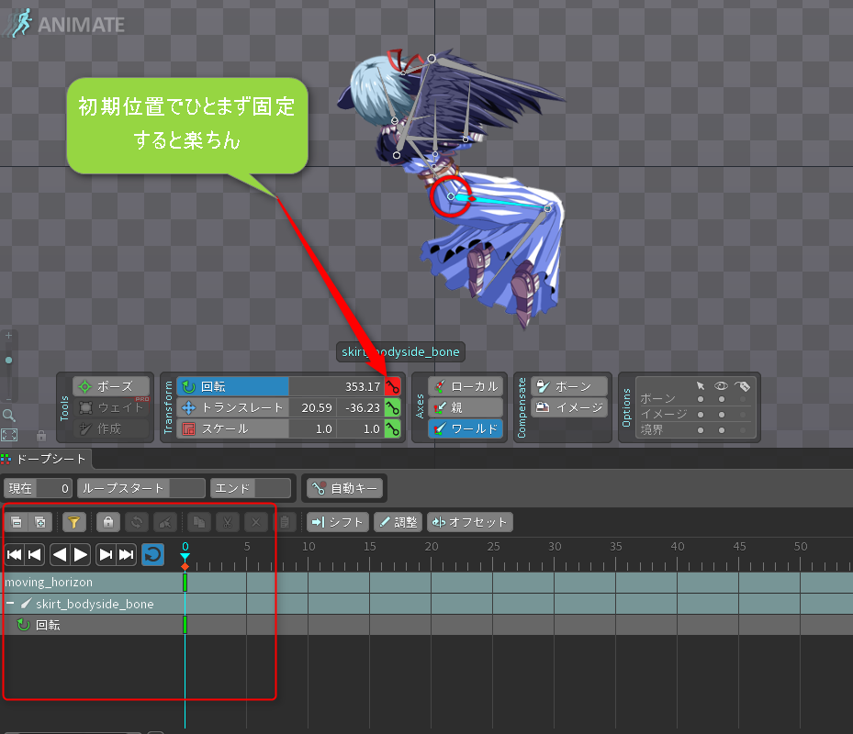Toggle 境界 visibility dot in Options
Image resolution: width=853 pixels, height=734 pixels.
[x=722, y=430]
